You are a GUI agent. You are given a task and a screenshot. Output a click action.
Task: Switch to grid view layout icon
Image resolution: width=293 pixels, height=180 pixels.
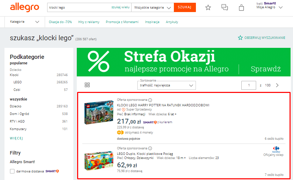point(87,85)
